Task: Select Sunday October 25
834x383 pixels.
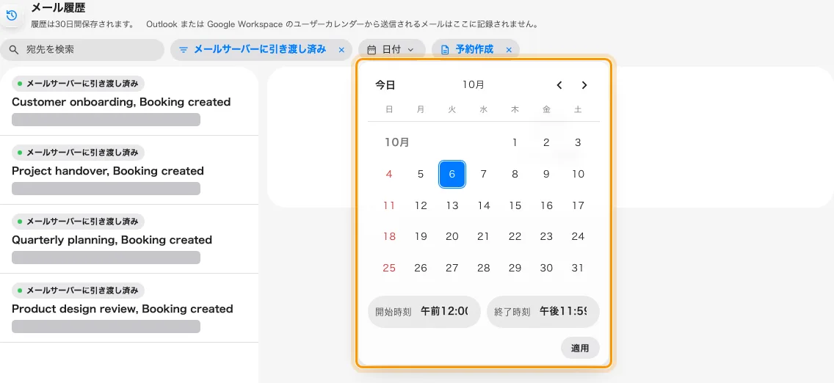Action: pos(389,268)
